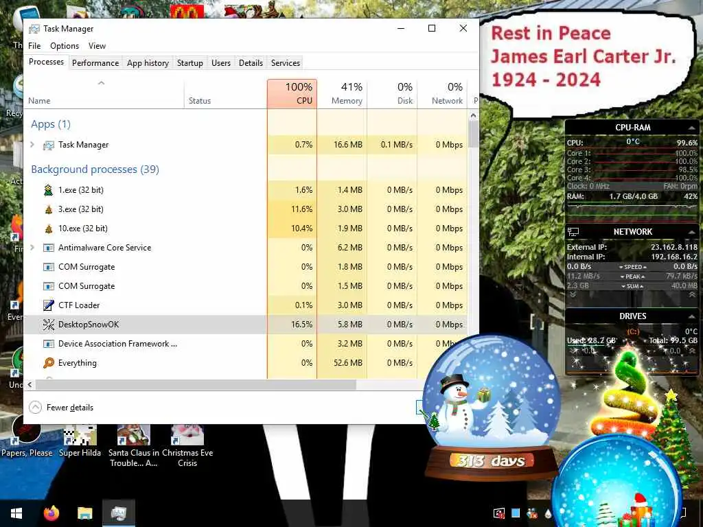Click the horizontal scrollbar thumb
This screenshot has height=527, width=703.
tap(196, 385)
